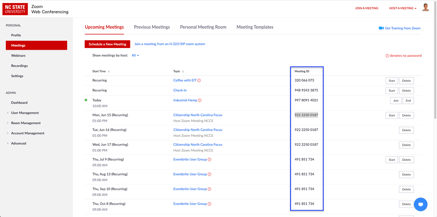Click Schedule a New Meeting
The height and width of the screenshot is (217, 437).
pyautogui.click(x=107, y=44)
